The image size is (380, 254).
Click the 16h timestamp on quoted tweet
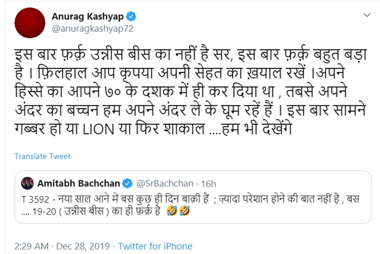208,183
